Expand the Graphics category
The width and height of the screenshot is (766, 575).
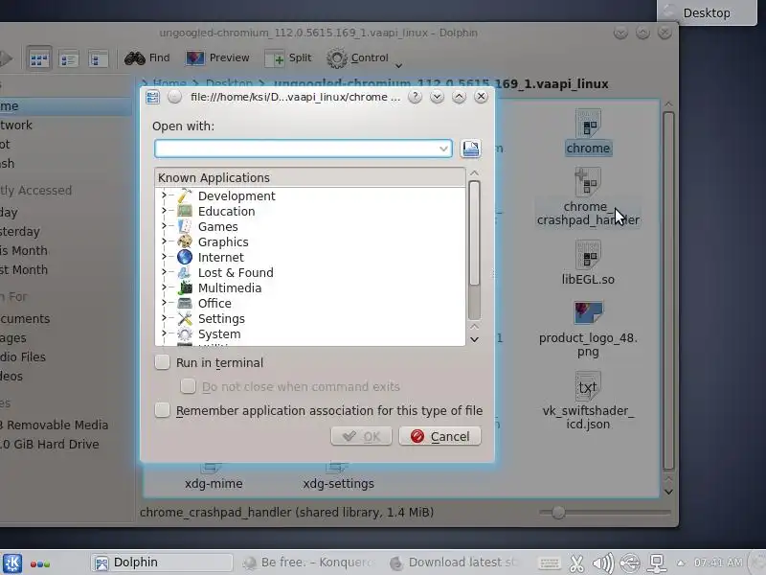tap(164, 241)
